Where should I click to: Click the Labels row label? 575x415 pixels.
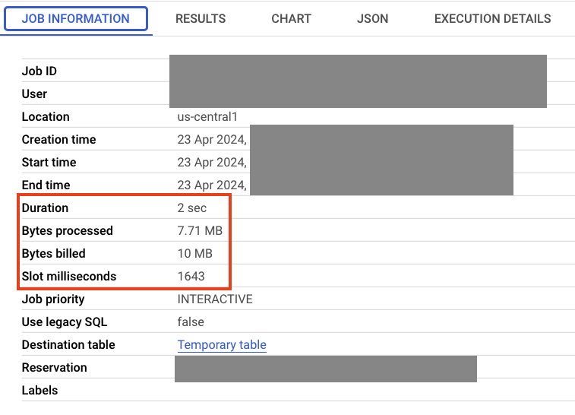tap(39, 391)
